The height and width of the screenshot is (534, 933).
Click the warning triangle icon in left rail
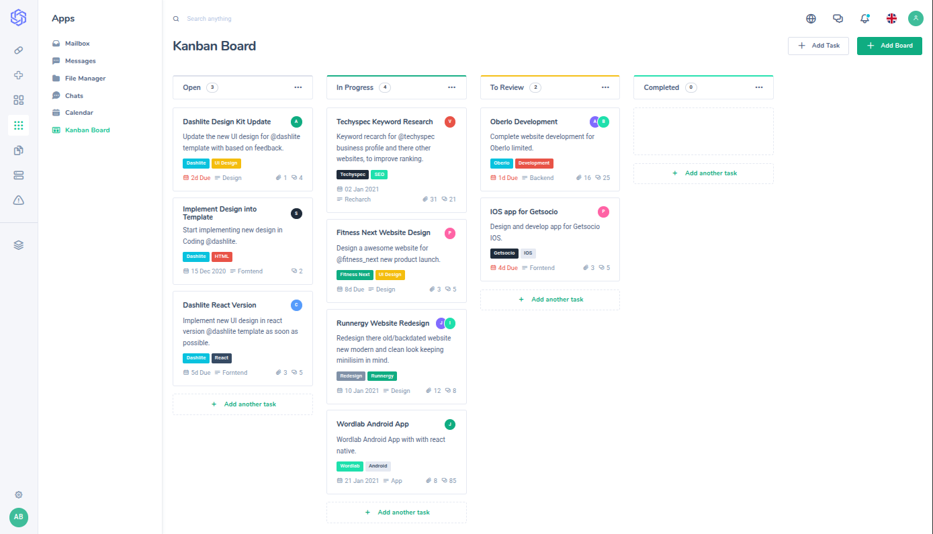pos(19,200)
